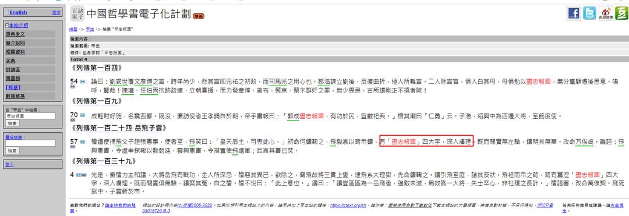Click the blue jump icon next to paragraph 4
This screenshot has height=216, width=629.
pyautogui.click(x=78, y=175)
